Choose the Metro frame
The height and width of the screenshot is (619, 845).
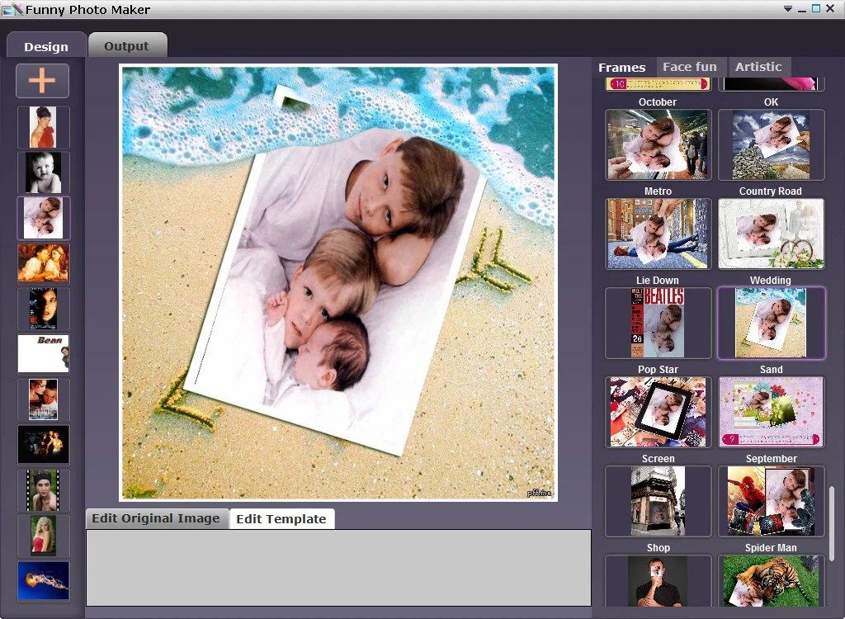coord(657,144)
